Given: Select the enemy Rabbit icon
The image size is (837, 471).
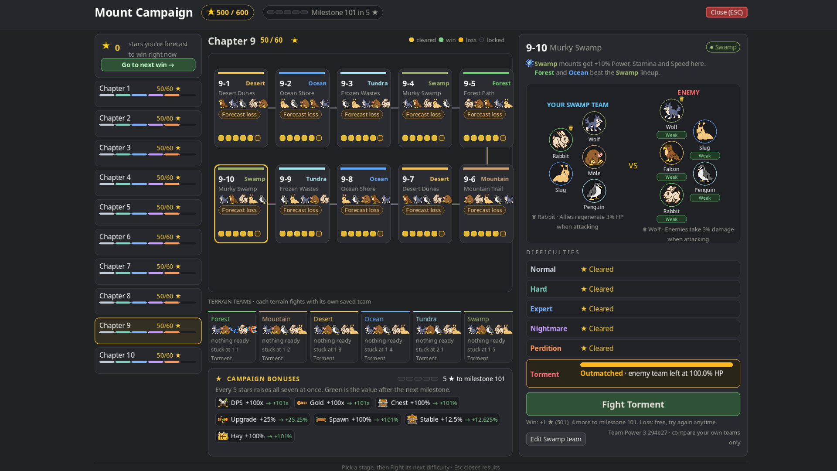Looking at the screenshot, I should coord(671,195).
